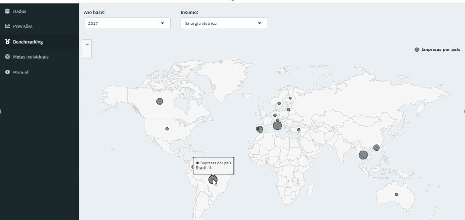Select the Australia bubble marker
The width and height of the screenshot is (465, 220).
[397, 194]
